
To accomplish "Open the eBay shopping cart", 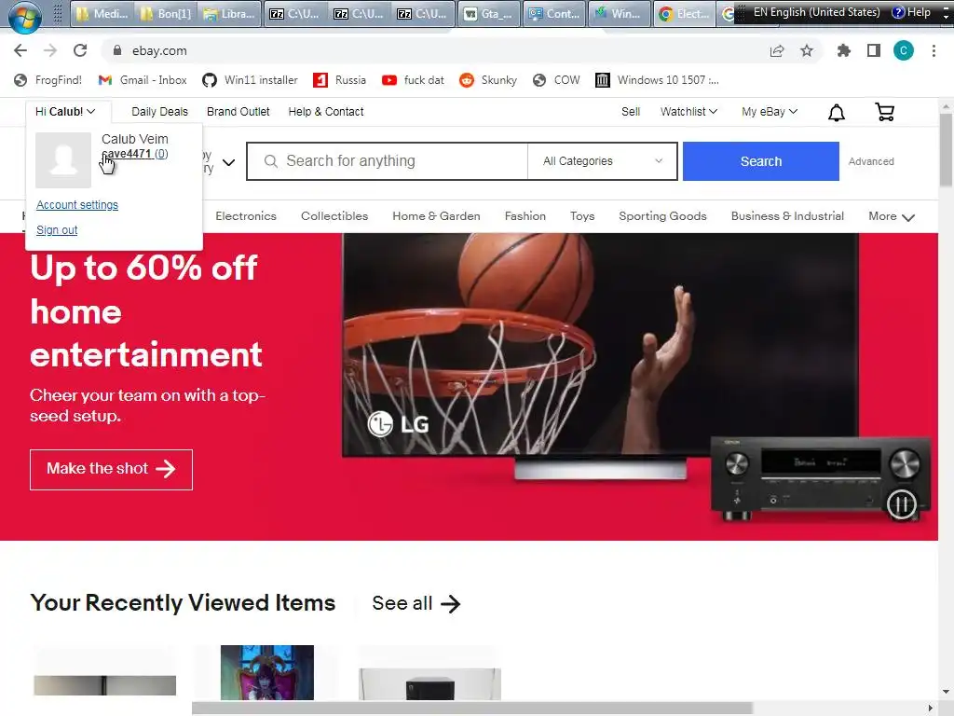I will [x=885, y=112].
